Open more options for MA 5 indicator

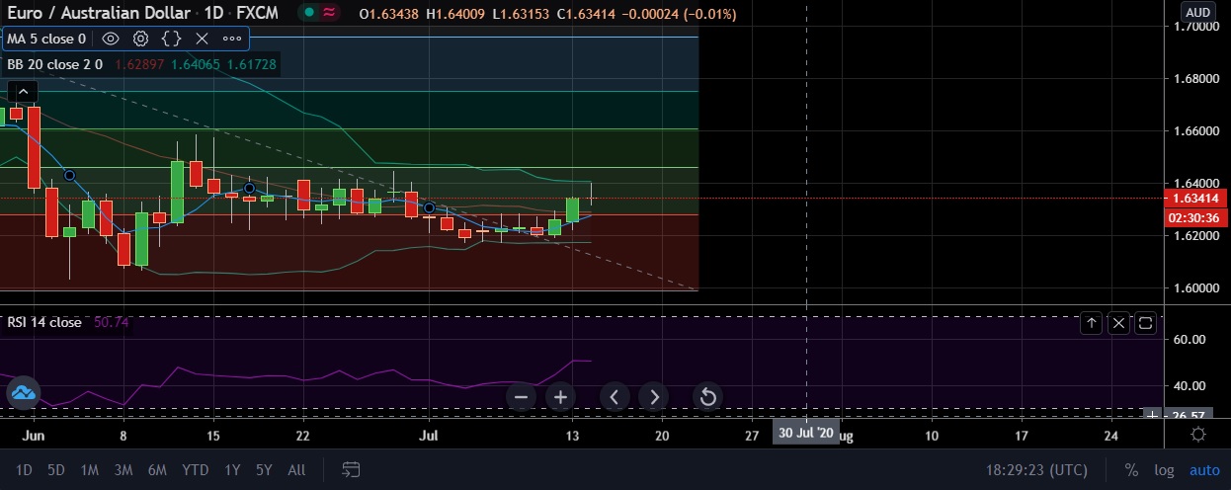232,39
